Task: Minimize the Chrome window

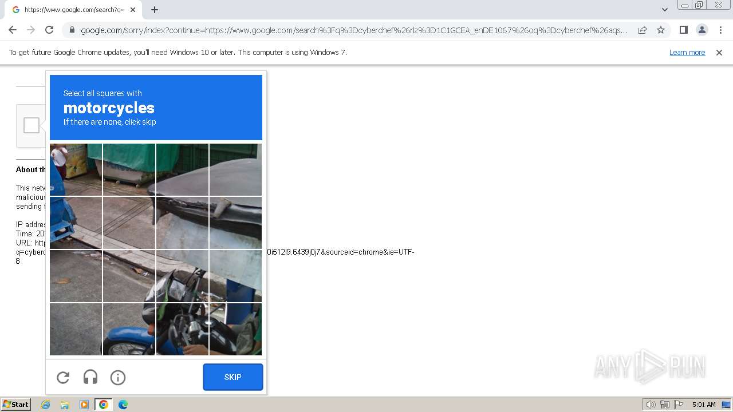Action: coord(684,5)
